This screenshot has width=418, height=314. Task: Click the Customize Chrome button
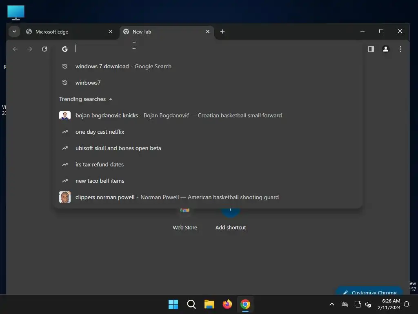point(370,291)
